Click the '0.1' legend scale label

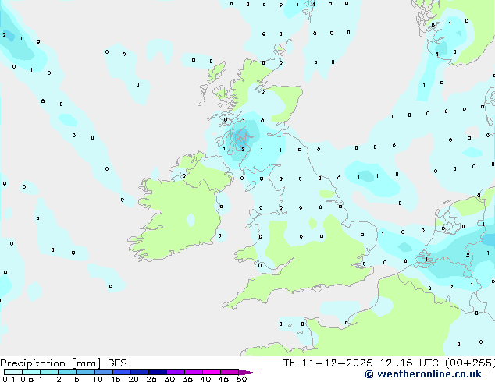pos(9,379)
